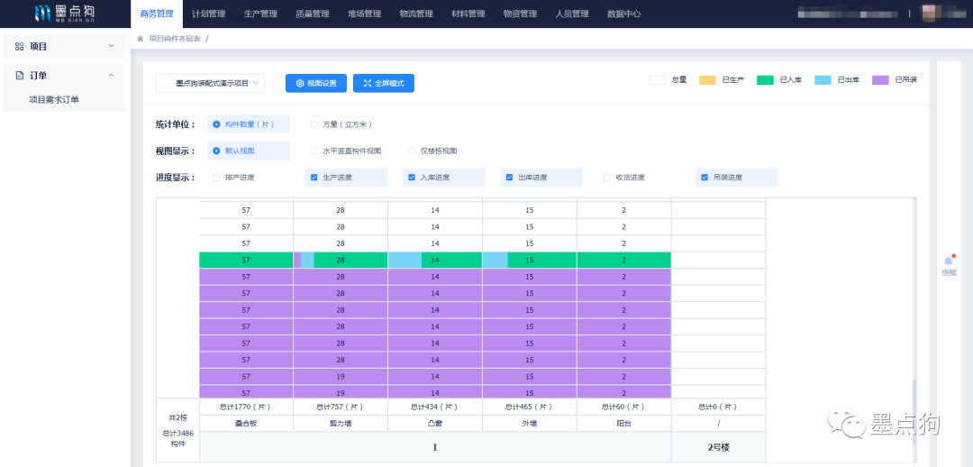This screenshot has height=467, width=973.
Task: Collapse the 订单 sidebar section chevron
Action: (x=111, y=76)
